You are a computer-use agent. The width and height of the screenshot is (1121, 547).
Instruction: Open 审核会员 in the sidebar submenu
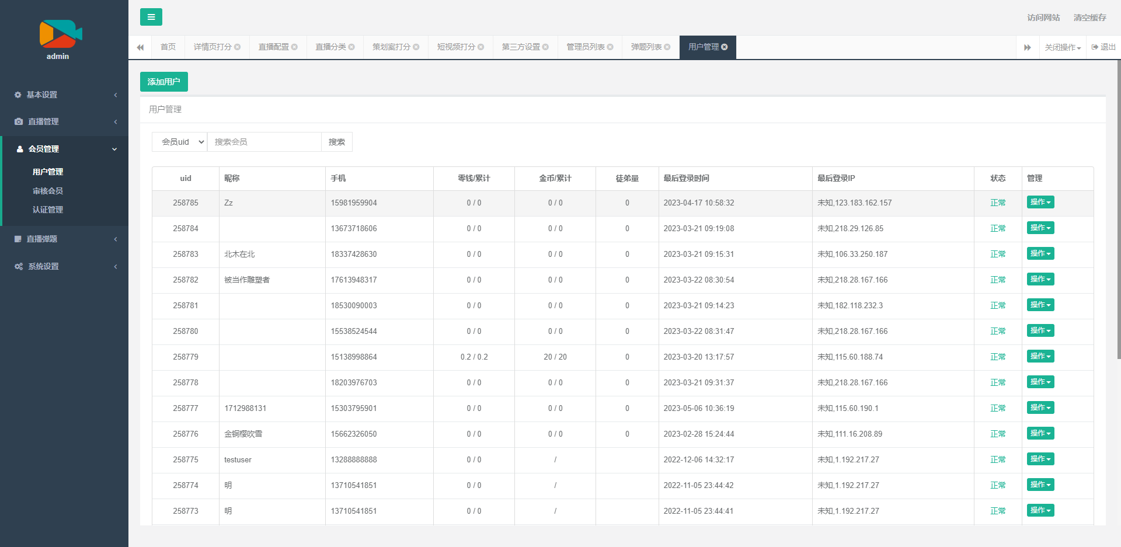(x=48, y=191)
